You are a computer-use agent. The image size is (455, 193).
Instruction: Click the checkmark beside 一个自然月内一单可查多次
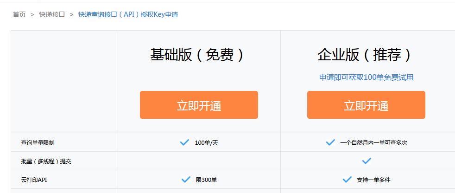[x=330, y=142]
